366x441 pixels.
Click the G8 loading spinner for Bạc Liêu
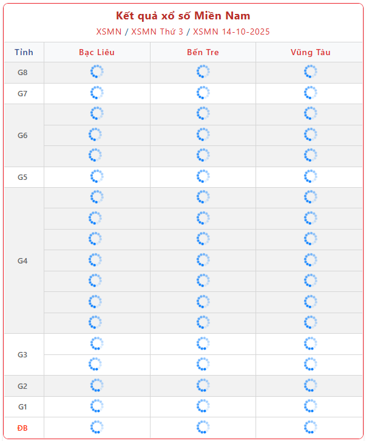97,72
